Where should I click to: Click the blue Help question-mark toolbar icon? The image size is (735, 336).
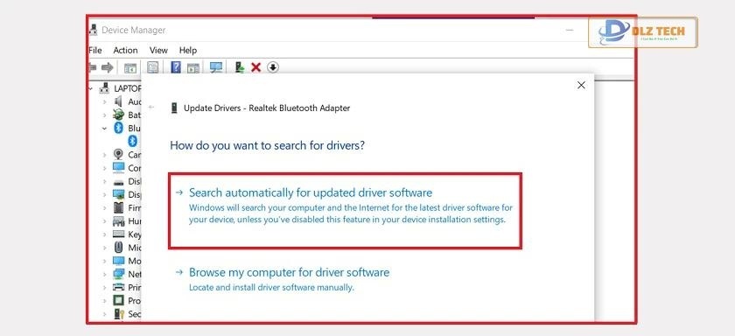pyautogui.click(x=176, y=67)
